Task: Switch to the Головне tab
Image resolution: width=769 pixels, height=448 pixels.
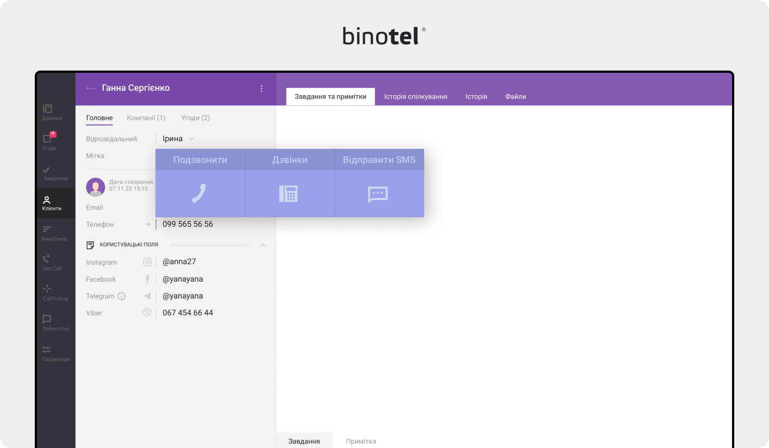Action: (99, 118)
